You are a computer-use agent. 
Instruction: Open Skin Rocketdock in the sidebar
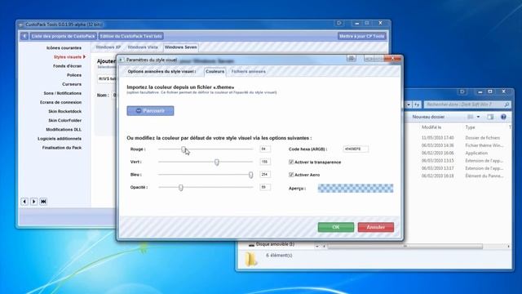[x=65, y=111]
